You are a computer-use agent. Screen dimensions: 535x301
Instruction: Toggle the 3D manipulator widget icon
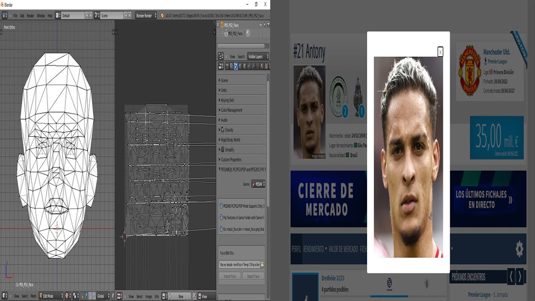pos(82,296)
